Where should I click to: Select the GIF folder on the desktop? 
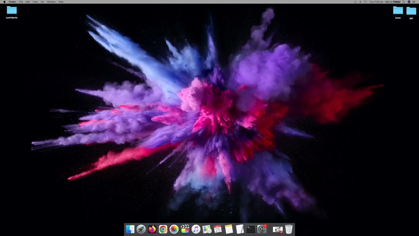411,12
